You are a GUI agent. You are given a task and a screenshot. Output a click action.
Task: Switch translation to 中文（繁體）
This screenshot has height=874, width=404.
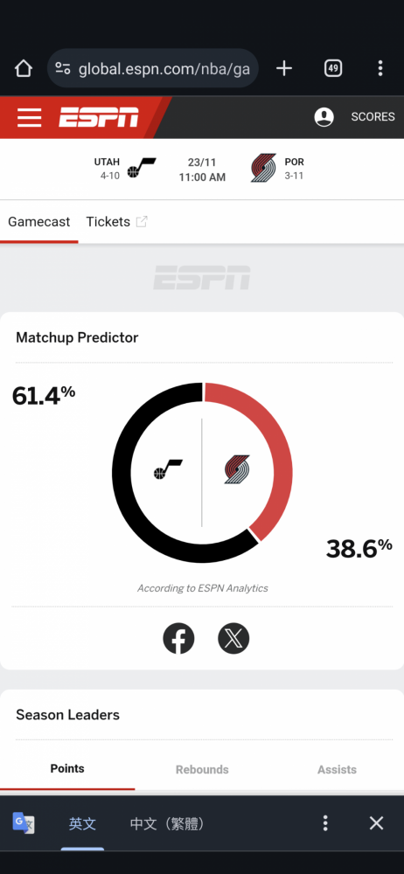pyautogui.click(x=167, y=824)
